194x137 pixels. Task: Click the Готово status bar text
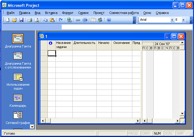pos(10,133)
